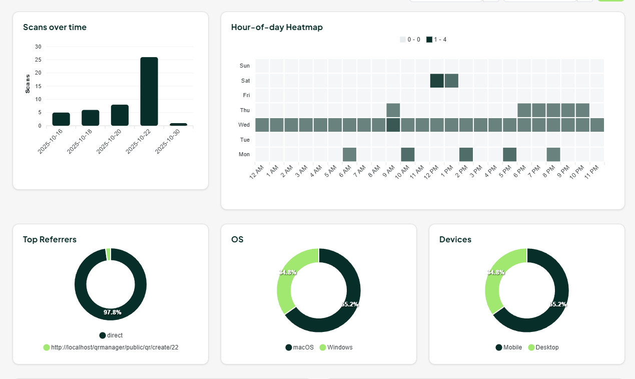The height and width of the screenshot is (379, 635).
Task: Click the Windows legend dot in OS chart
Action: (x=324, y=347)
